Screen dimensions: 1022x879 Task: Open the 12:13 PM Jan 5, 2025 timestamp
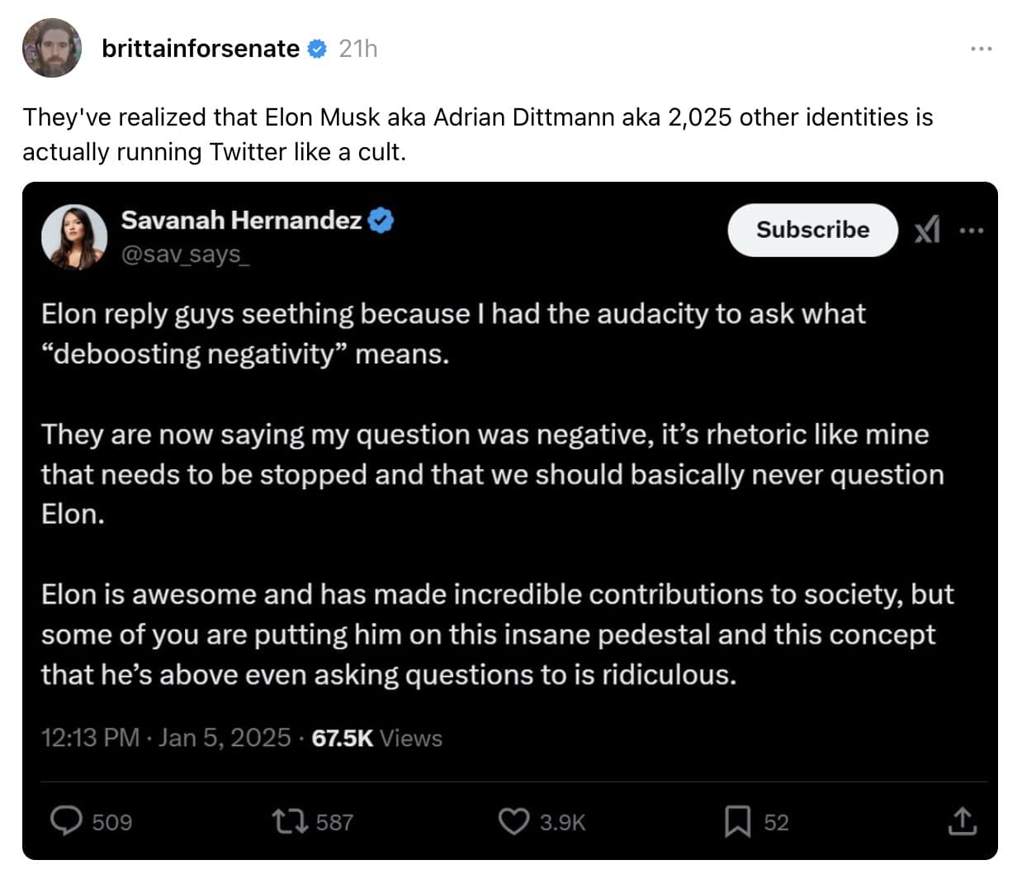click(x=166, y=738)
